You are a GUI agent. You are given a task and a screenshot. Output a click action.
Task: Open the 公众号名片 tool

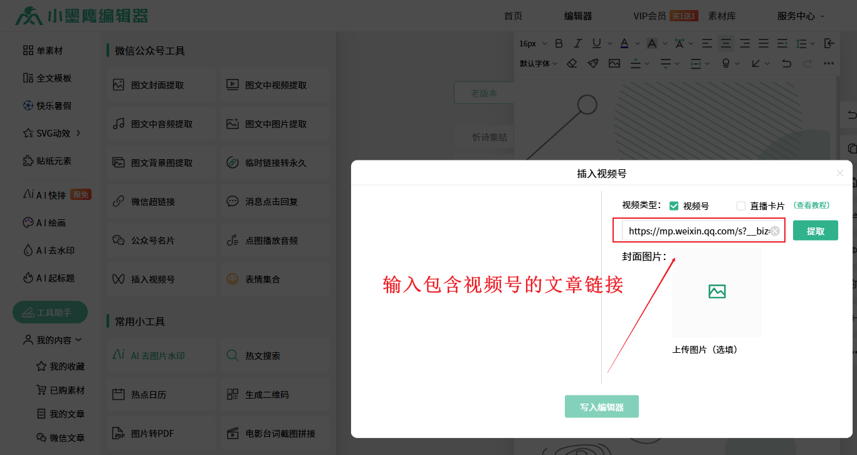pos(160,241)
